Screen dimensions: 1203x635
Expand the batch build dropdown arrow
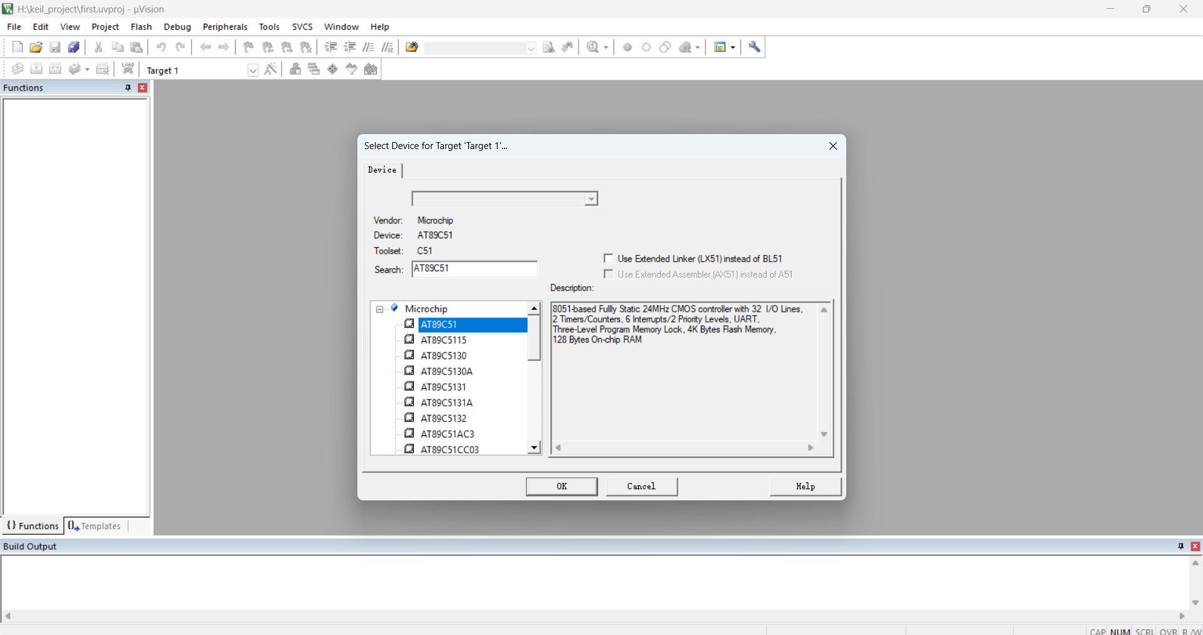[87, 70]
